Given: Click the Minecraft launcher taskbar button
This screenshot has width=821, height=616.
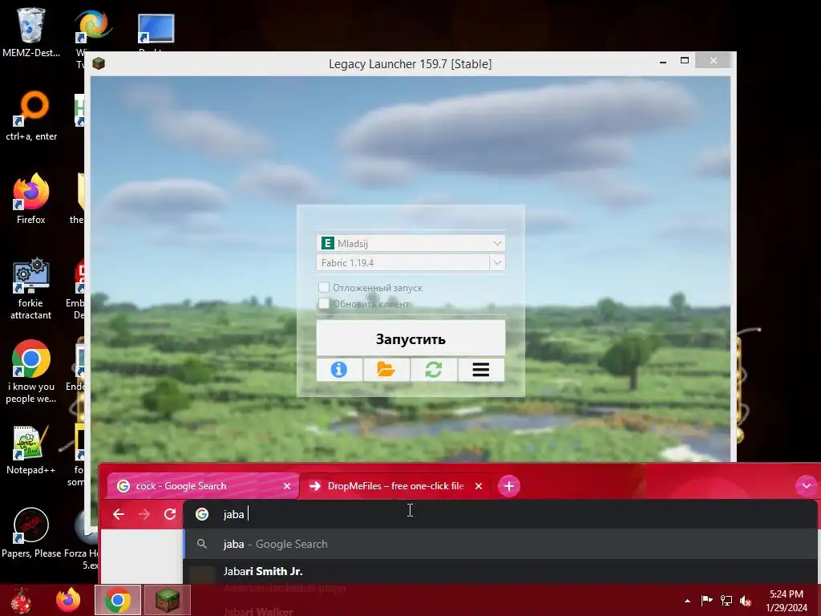Looking at the screenshot, I should [x=168, y=600].
